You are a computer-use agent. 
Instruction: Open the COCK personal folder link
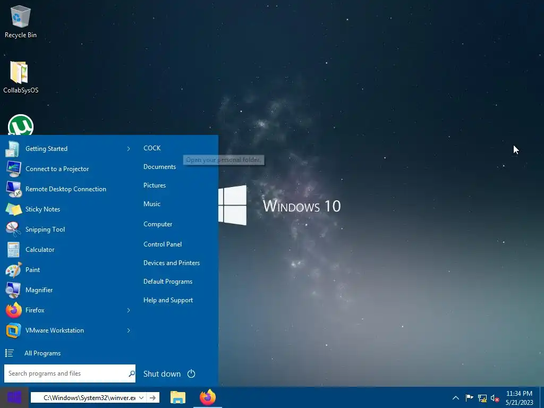coord(152,148)
